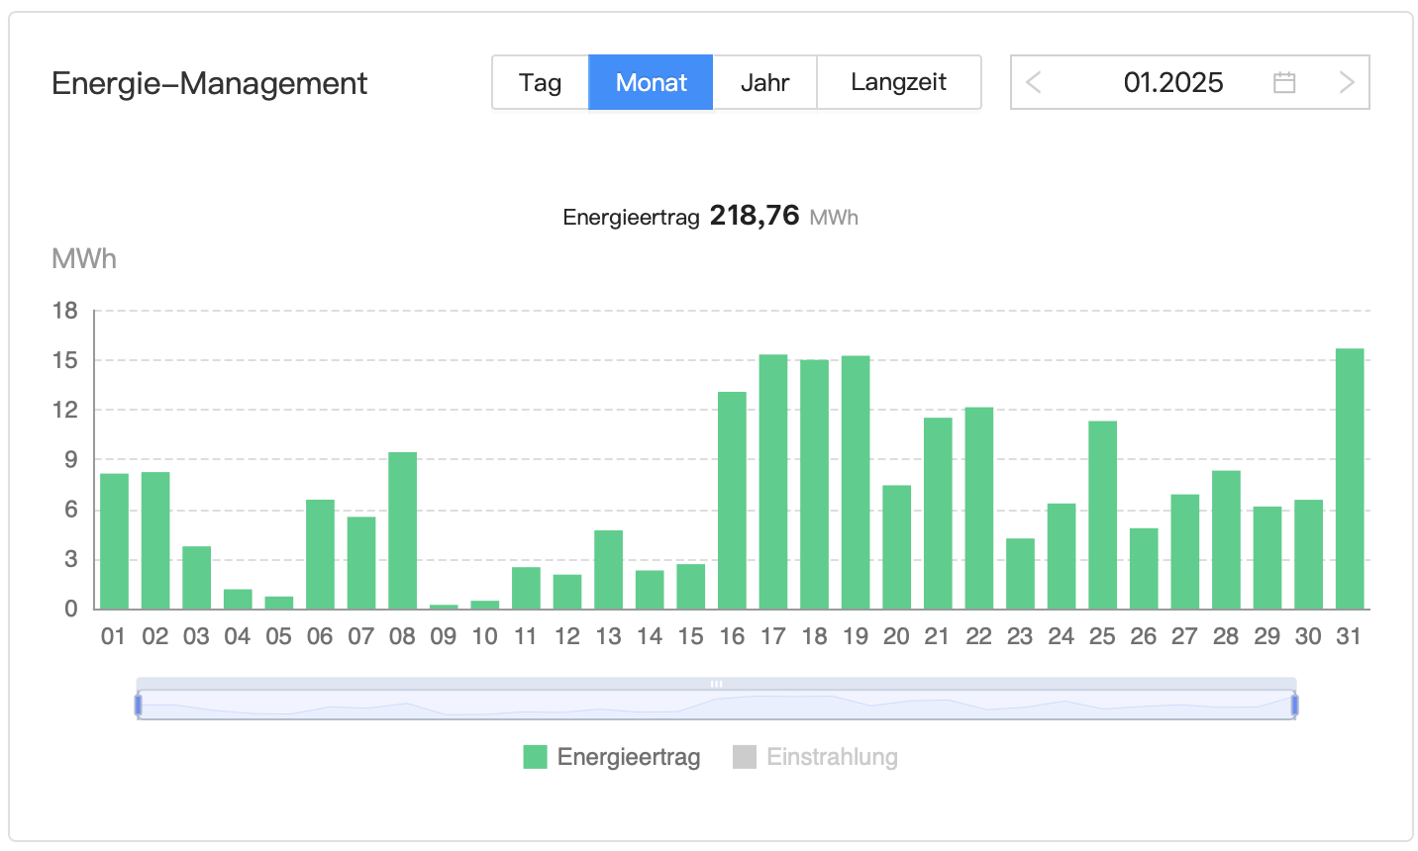1418x851 pixels.
Task: Advance to next month with right arrow
Action: pos(1346,82)
